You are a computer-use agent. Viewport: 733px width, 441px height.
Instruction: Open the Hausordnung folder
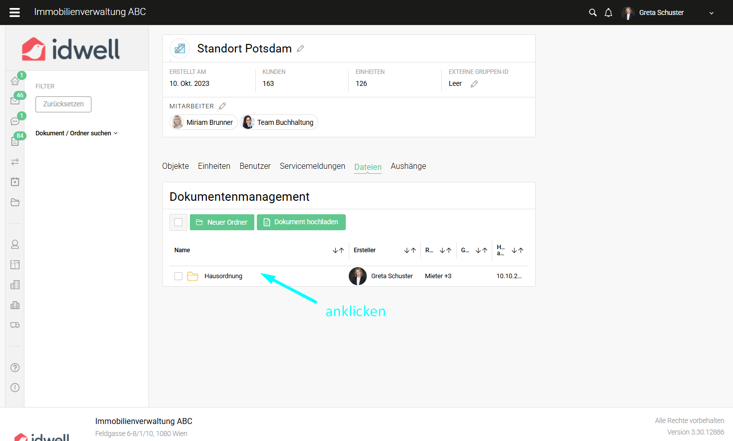point(223,276)
